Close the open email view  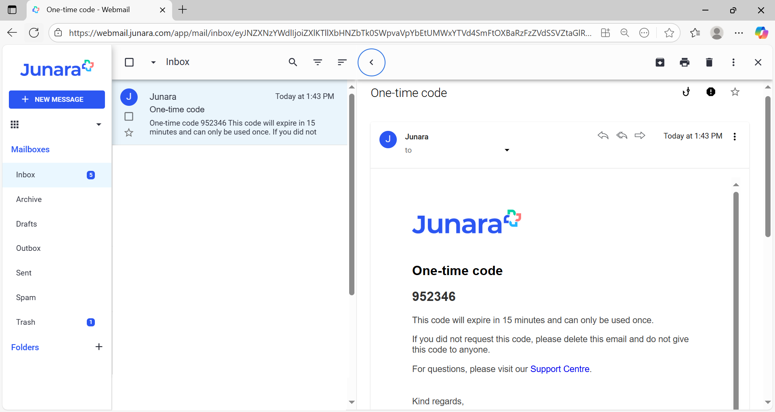pyautogui.click(x=758, y=62)
